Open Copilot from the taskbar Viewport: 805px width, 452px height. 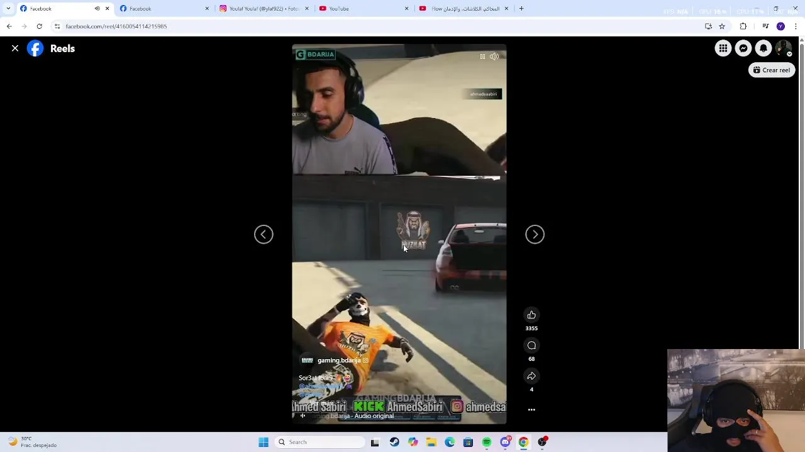pyautogui.click(x=413, y=442)
